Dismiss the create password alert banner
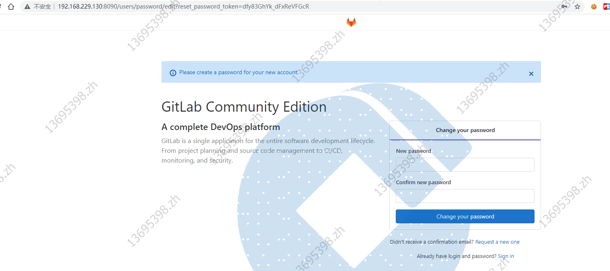This screenshot has width=610, height=271. point(531,74)
